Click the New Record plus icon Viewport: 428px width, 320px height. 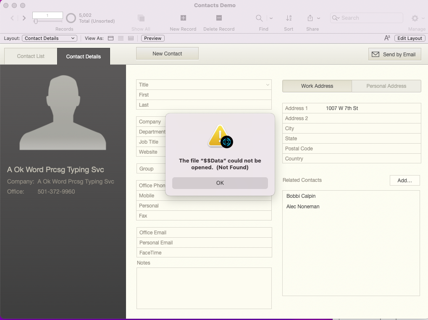183,18
